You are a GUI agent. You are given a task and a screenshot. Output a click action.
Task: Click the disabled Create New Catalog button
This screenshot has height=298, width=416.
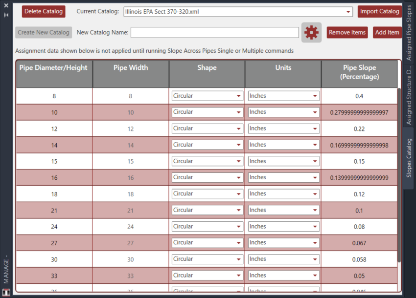(44, 32)
